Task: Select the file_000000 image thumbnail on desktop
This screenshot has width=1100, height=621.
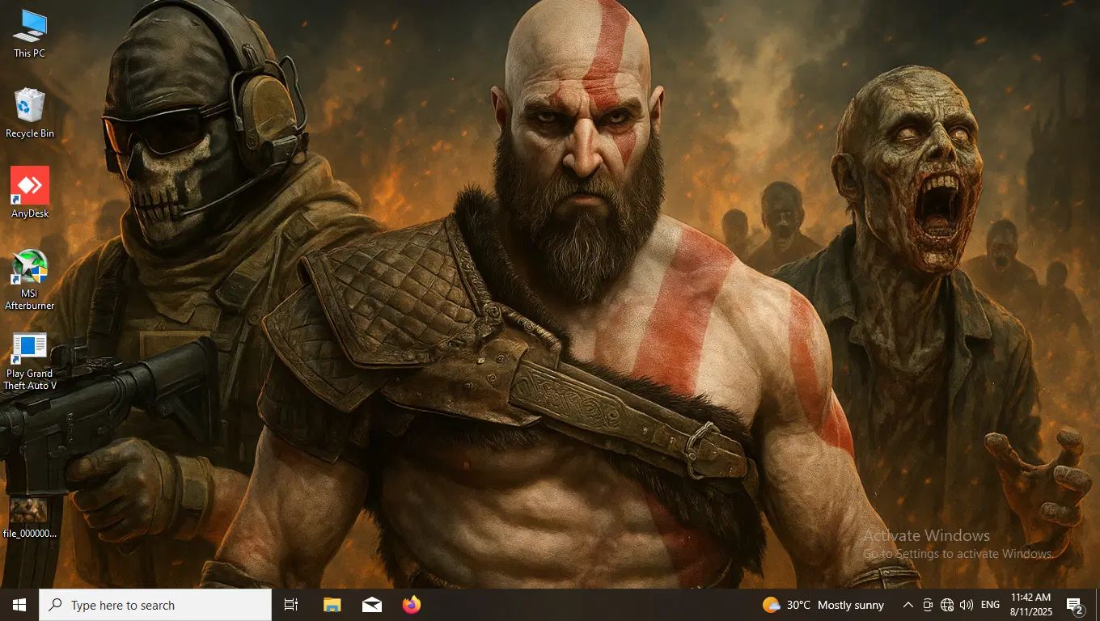Action: pos(30,517)
